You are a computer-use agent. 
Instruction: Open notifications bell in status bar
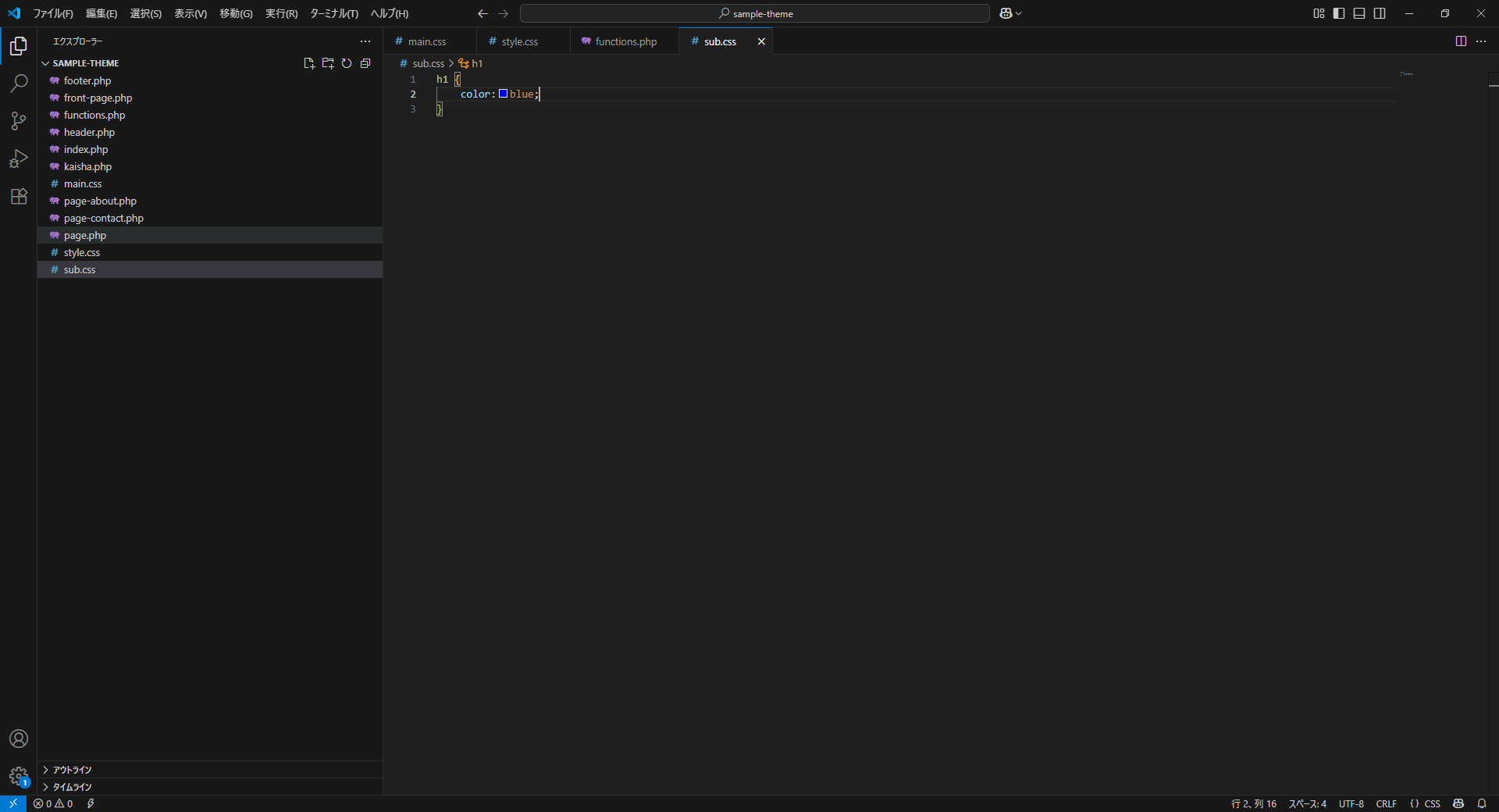(x=1482, y=803)
